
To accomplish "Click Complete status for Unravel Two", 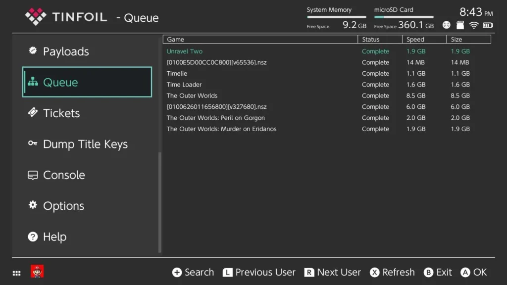I will click(x=375, y=51).
